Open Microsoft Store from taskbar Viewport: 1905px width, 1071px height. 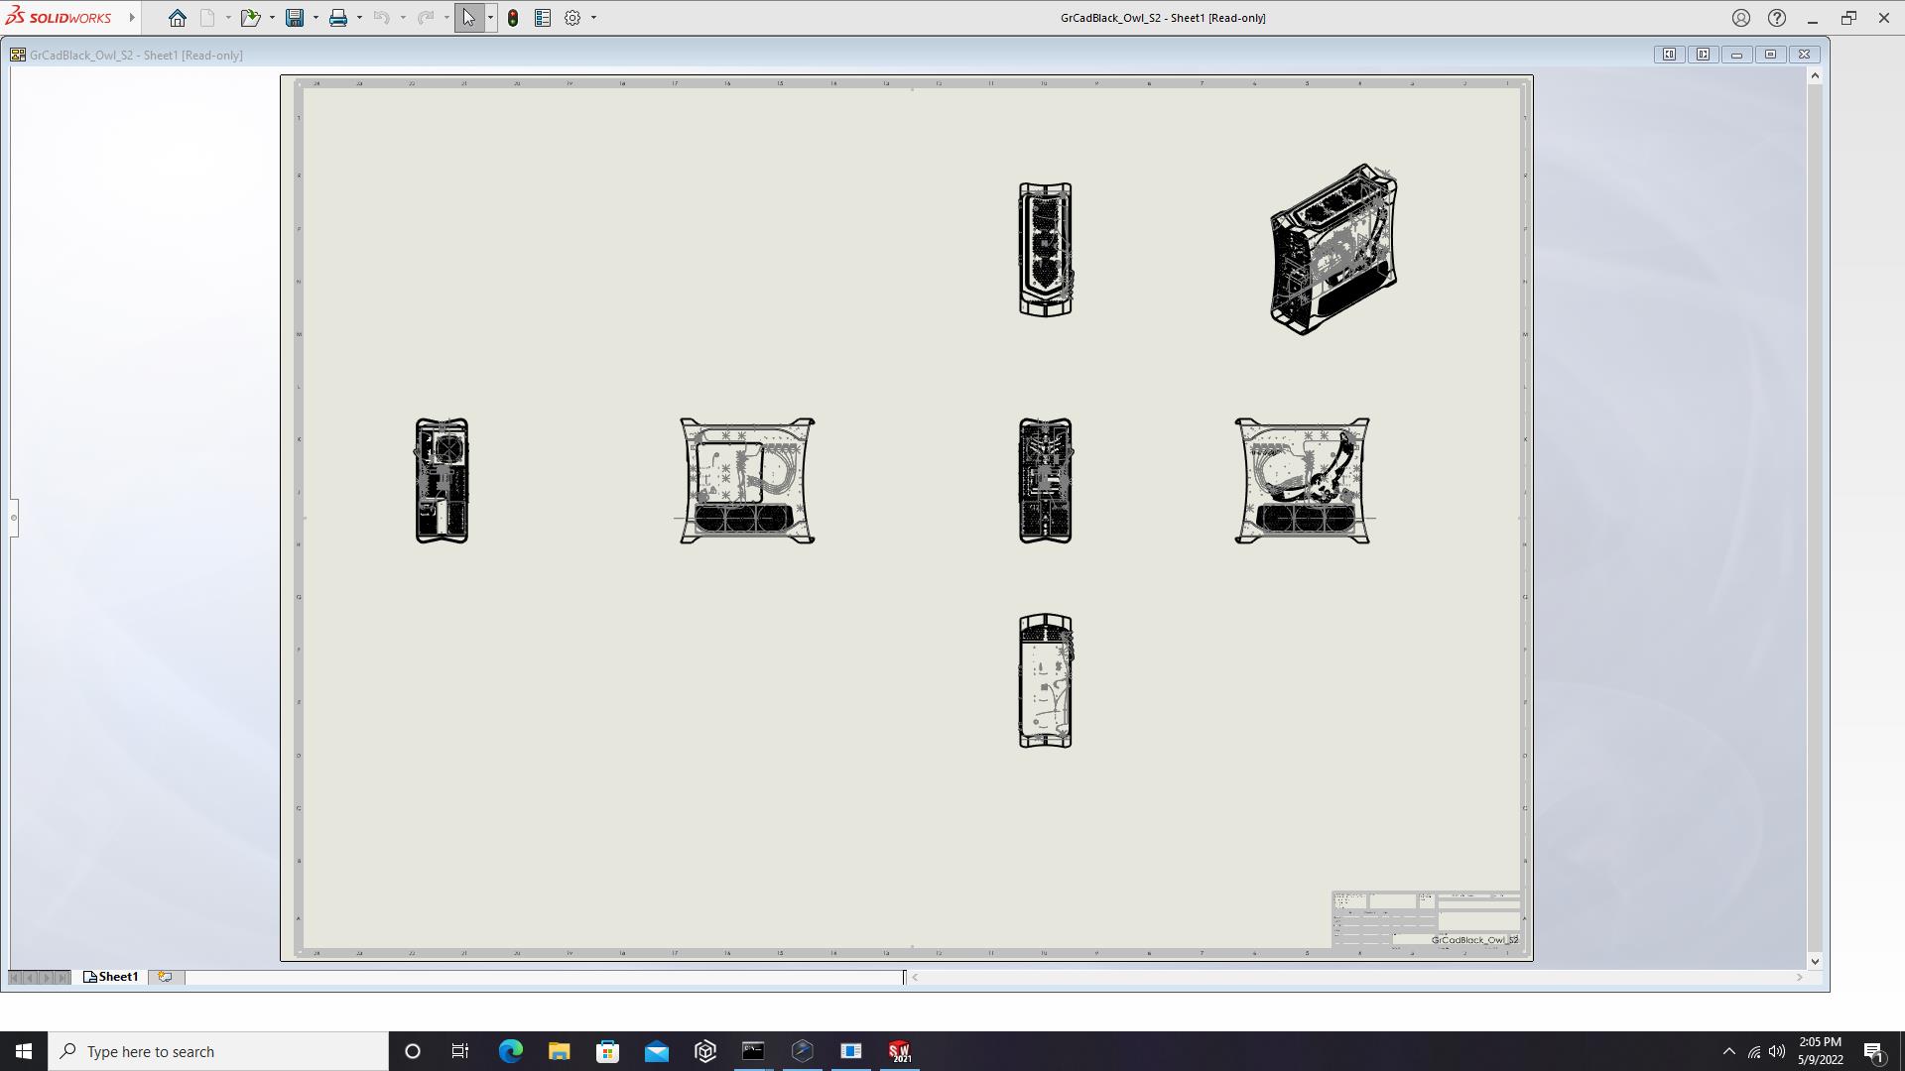(x=607, y=1051)
